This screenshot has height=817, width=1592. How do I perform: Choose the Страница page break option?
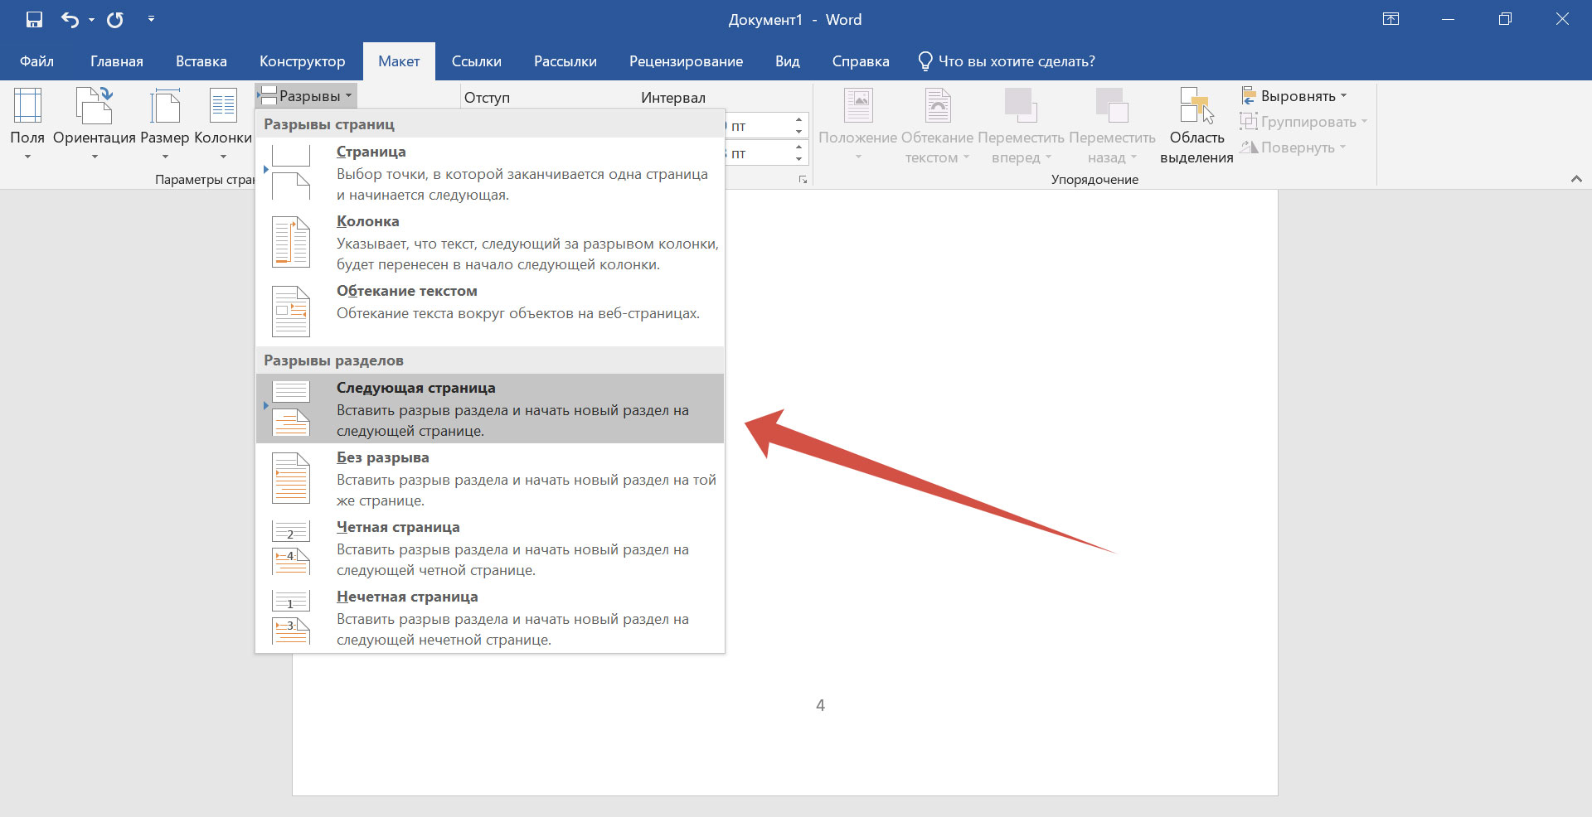click(490, 172)
